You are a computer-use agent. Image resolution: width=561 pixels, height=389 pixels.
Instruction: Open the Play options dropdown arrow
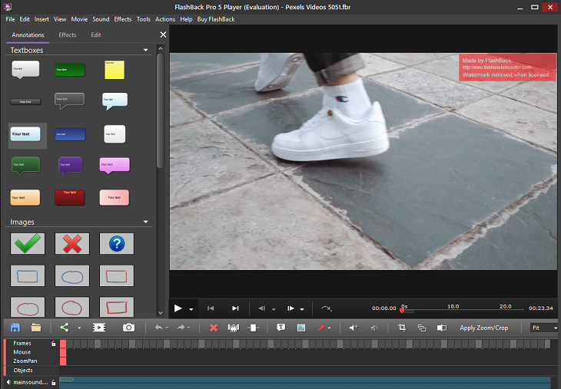coord(191,309)
